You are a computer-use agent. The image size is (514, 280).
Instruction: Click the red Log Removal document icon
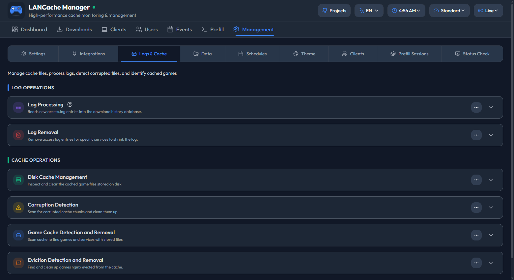pos(18,135)
